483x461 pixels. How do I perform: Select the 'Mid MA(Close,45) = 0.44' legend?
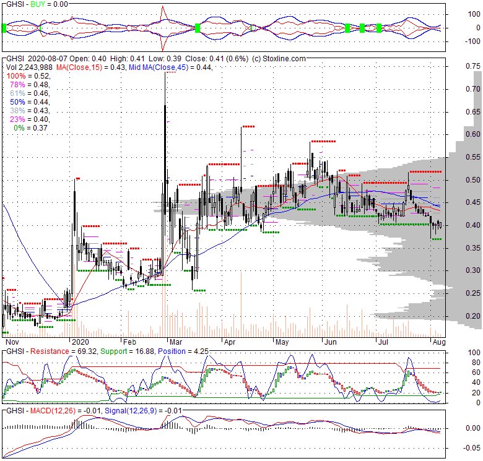[x=171, y=67]
